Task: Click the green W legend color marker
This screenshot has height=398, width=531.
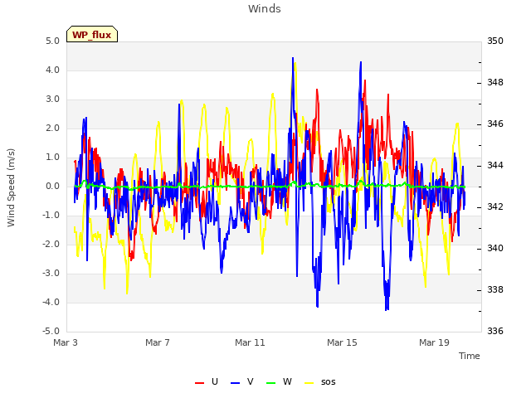Action: point(271,383)
